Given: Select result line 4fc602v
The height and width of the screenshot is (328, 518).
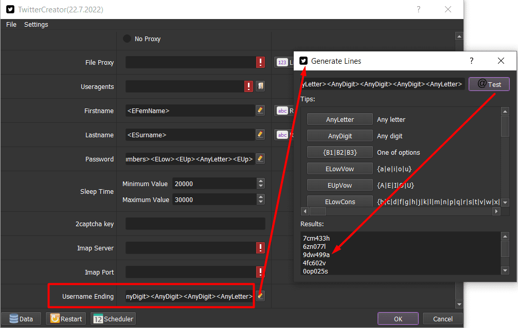Looking at the screenshot, I should (x=314, y=263).
